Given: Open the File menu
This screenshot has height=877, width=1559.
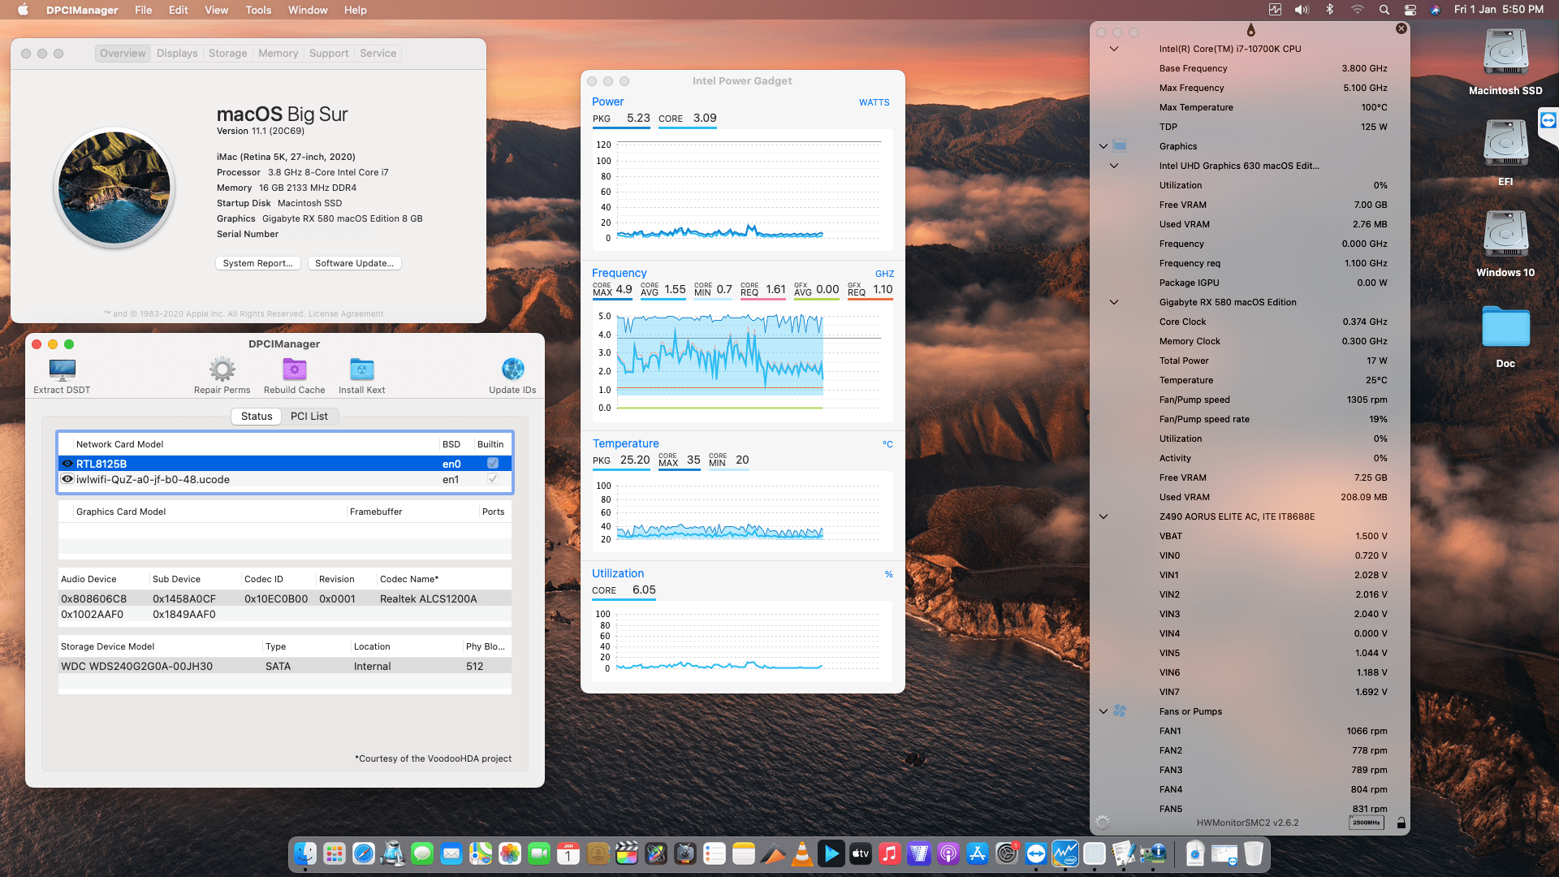Looking at the screenshot, I should 144,10.
